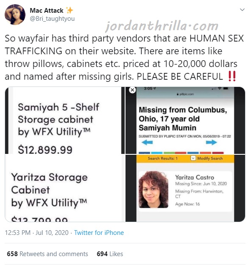Click the Modify Search chevron icon

click(193, 158)
